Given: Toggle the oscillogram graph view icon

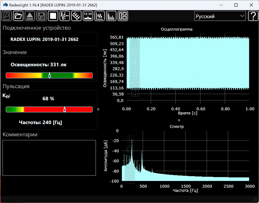Looking at the screenshot, I should tap(99, 16).
